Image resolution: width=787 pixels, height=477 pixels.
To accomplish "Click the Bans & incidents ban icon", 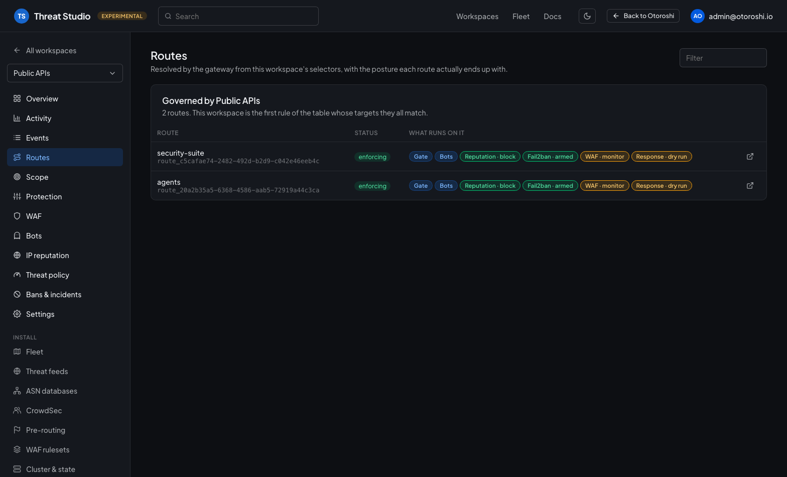I will [17, 295].
